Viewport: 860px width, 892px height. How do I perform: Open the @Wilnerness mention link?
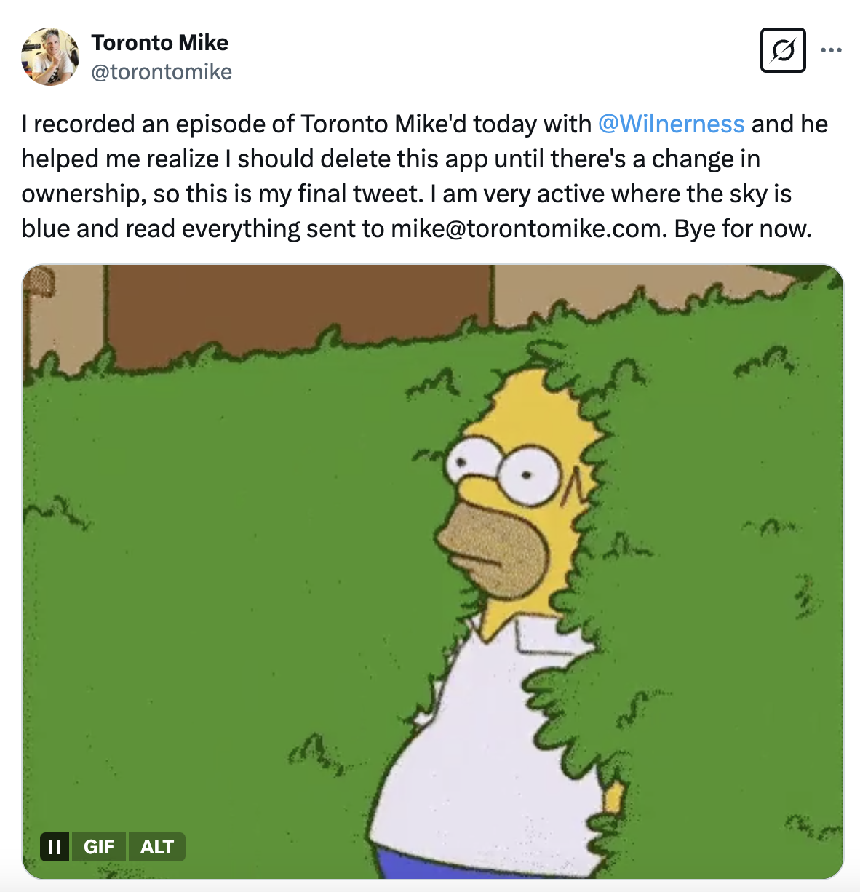[x=671, y=124]
